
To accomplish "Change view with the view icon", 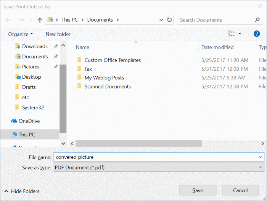I will point(231,33).
